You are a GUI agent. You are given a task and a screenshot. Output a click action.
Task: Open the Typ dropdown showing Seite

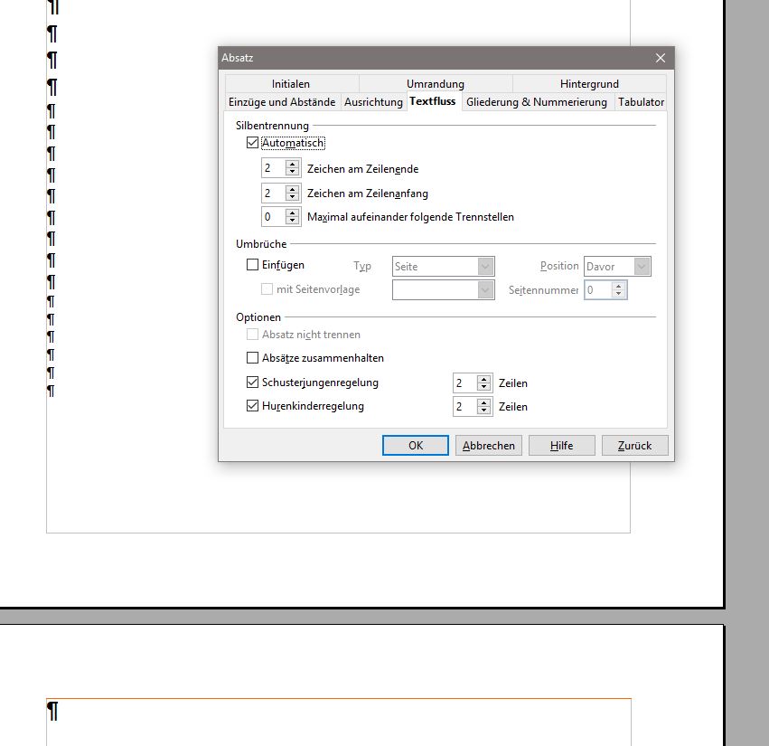[444, 267]
